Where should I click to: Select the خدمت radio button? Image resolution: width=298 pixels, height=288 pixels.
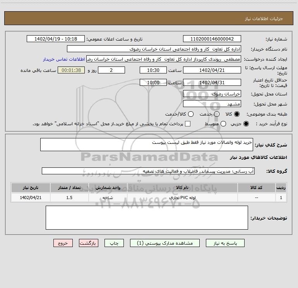click(217, 114)
